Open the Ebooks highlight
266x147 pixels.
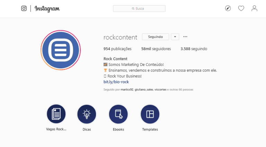pyautogui.click(x=118, y=114)
